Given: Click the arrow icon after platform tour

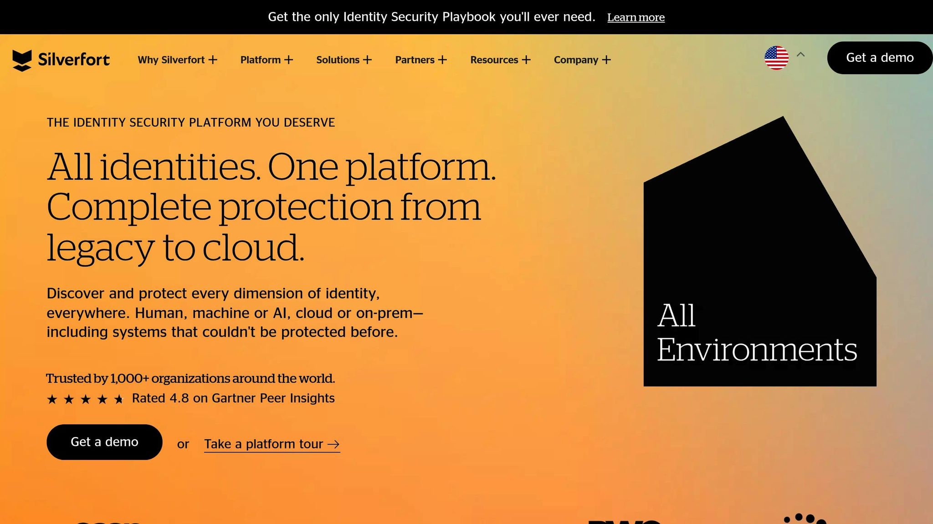Looking at the screenshot, I should tap(333, 444).
